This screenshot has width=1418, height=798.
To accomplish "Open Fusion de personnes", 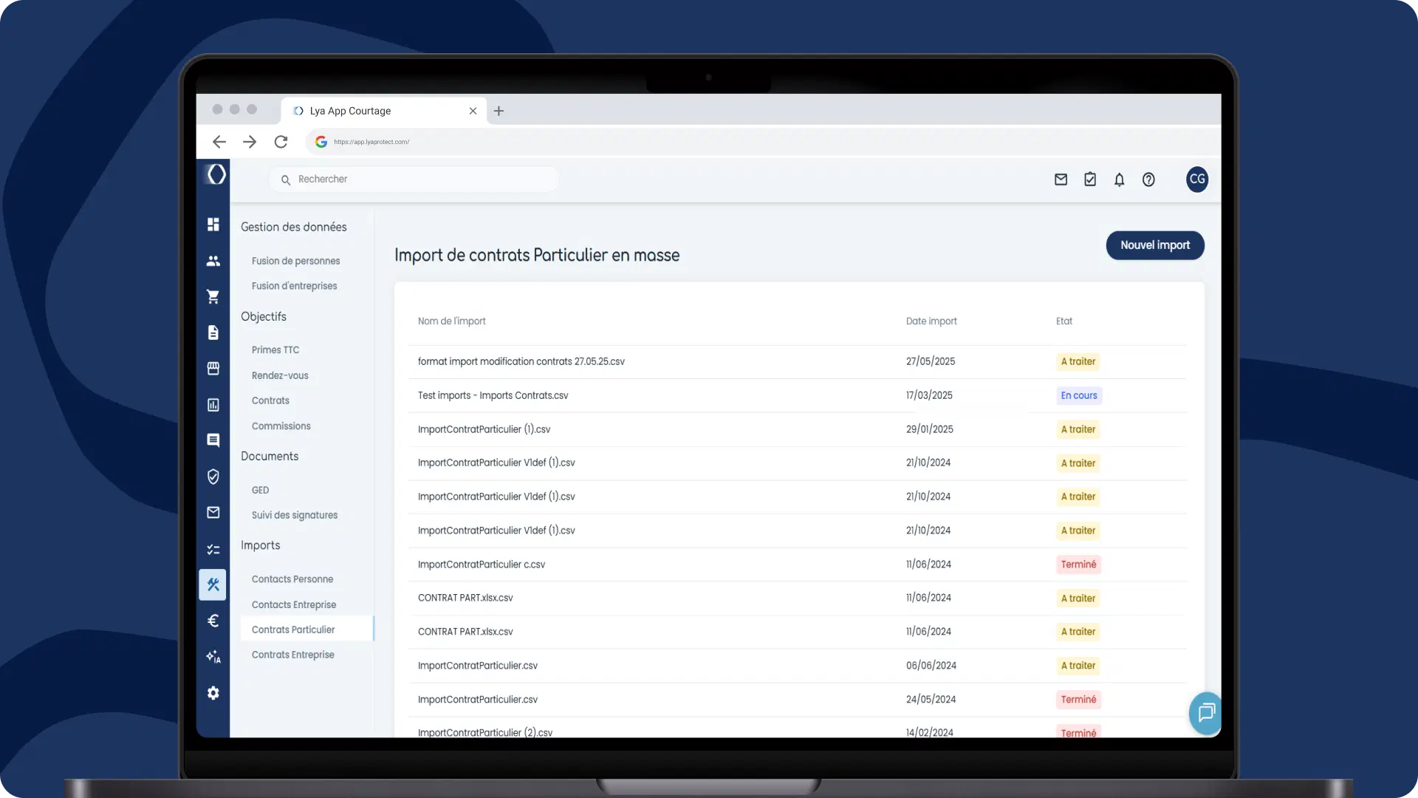I will coord(295,261).
